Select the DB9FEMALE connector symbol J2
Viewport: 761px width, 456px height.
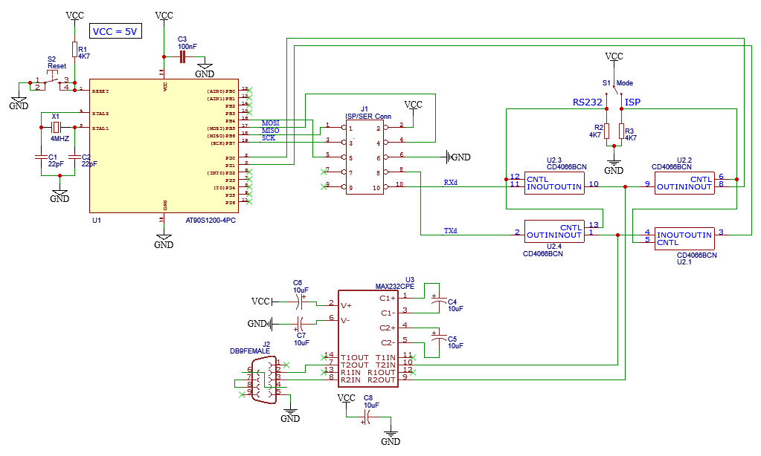click(x=264, y=380)
